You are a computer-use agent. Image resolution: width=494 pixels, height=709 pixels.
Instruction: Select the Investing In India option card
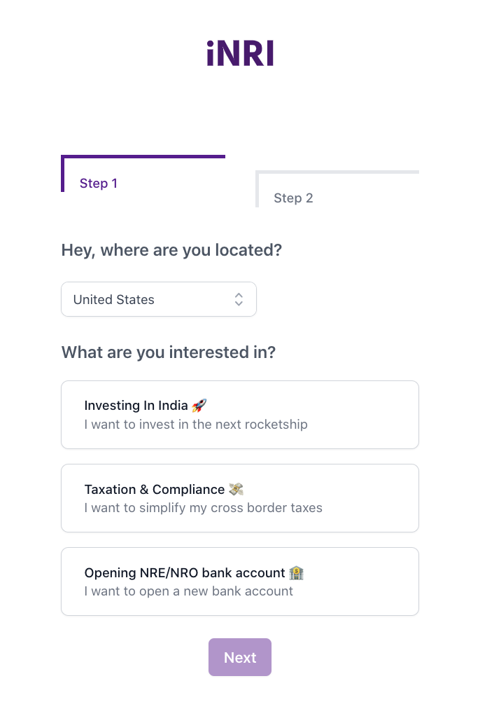[x=239, y=415]
